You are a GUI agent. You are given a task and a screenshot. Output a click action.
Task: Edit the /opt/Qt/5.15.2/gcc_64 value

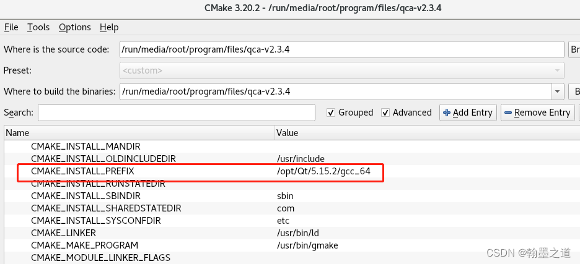click(323, 171)
